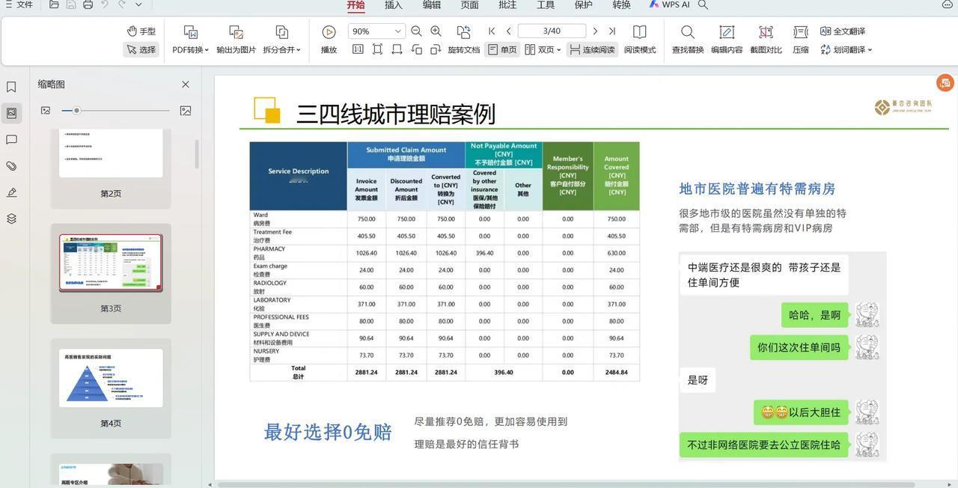The image size is (958, 488).
Task: Go to the previous page
Action: point(509,31)
